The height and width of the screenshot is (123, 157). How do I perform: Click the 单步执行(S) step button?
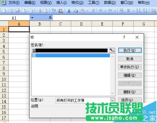tap(130, 67)
